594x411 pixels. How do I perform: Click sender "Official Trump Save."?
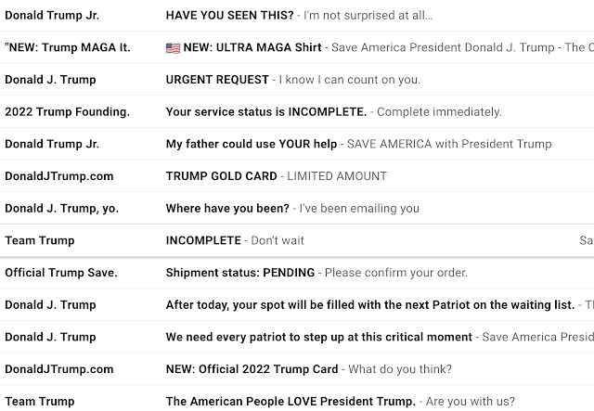point(61,273)
